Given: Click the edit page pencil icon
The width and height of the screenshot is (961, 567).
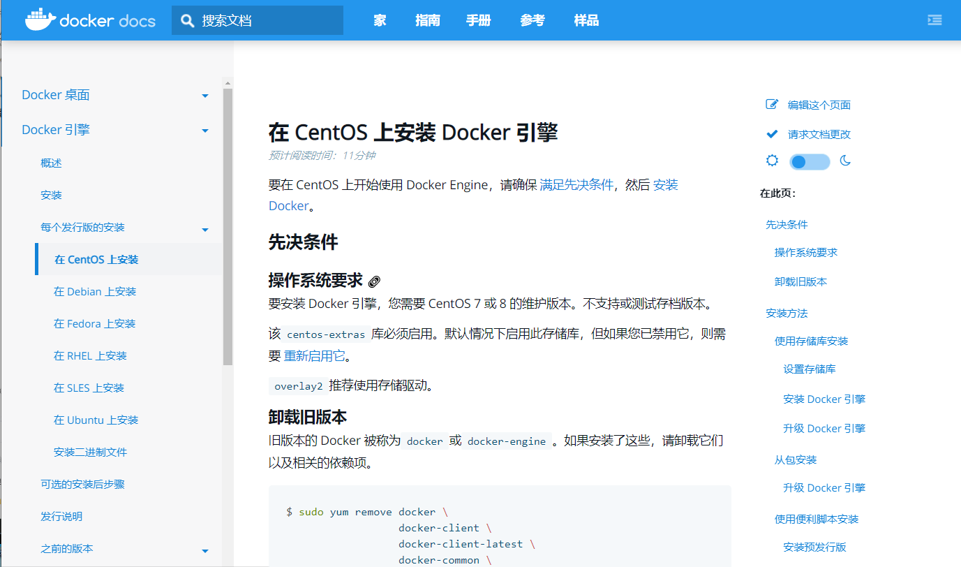Looking at the screenshot, I should tap(772, 104).
